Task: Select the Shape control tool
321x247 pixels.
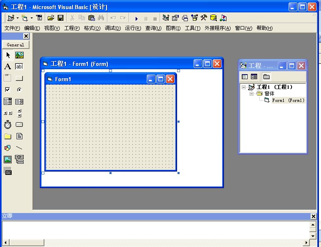Action: 8,148
